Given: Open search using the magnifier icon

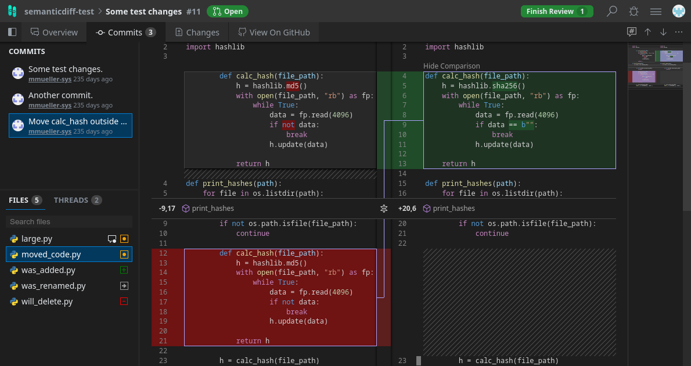Looking at the screenshot, I should coord(613,11).
